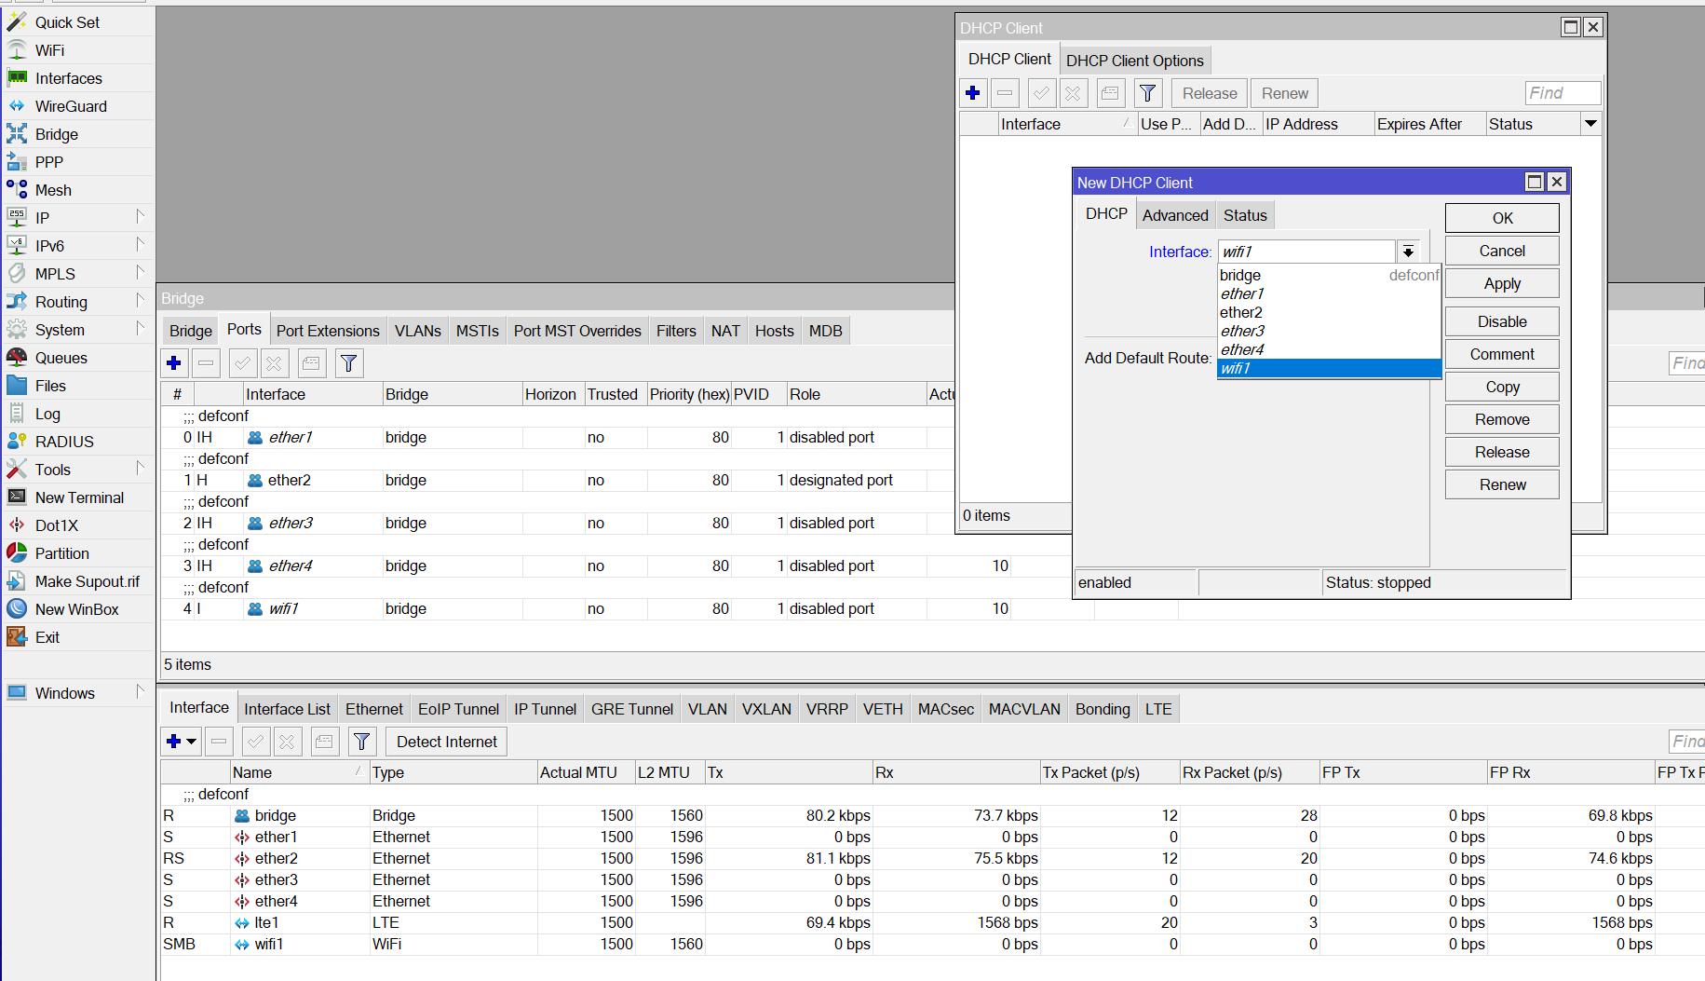Sort by Expires After column in DHCP Client
The image size is (1705, 981).
[1429, 124]
